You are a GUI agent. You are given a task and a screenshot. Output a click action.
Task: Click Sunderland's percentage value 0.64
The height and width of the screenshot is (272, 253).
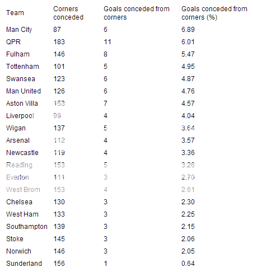tap(188, 264)
